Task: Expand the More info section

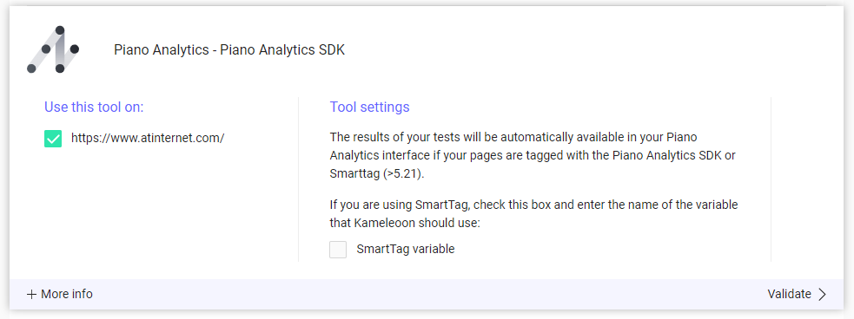Action: pyautogui.click(x=60, y=294)
